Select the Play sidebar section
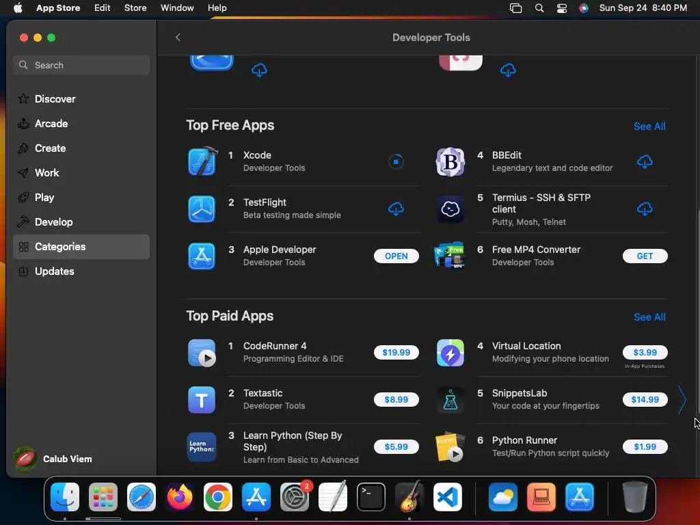Viewport: 700px width, 525px height. click(81, 198)
